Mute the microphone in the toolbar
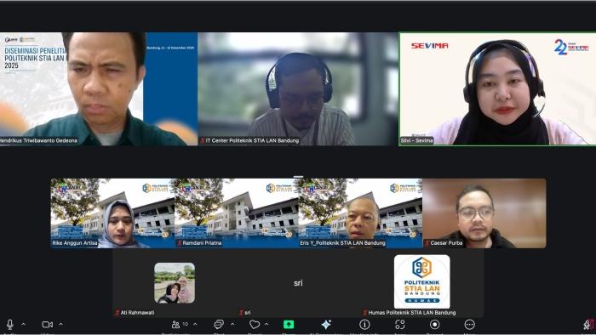 coord(10,325)
